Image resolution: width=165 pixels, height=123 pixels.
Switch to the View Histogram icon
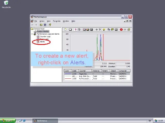(88, 30)
